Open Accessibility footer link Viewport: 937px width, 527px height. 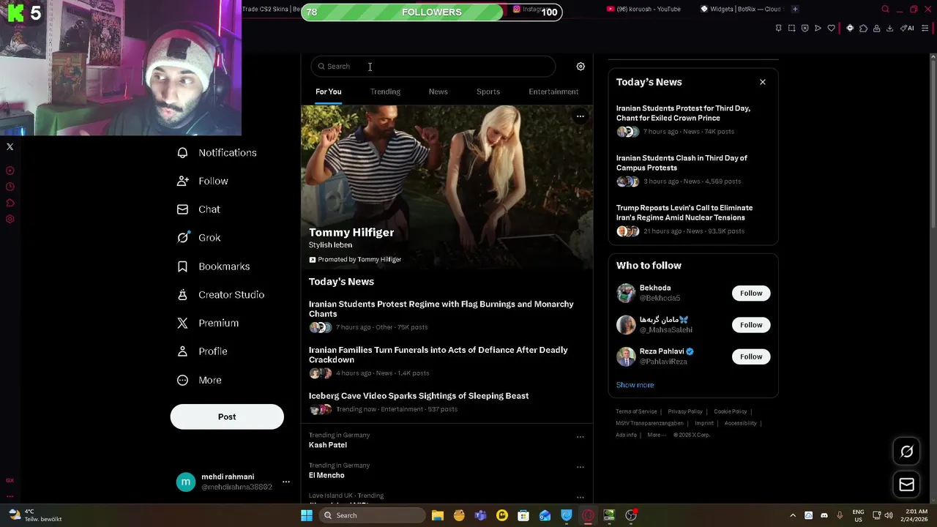(x=740, y=423)
